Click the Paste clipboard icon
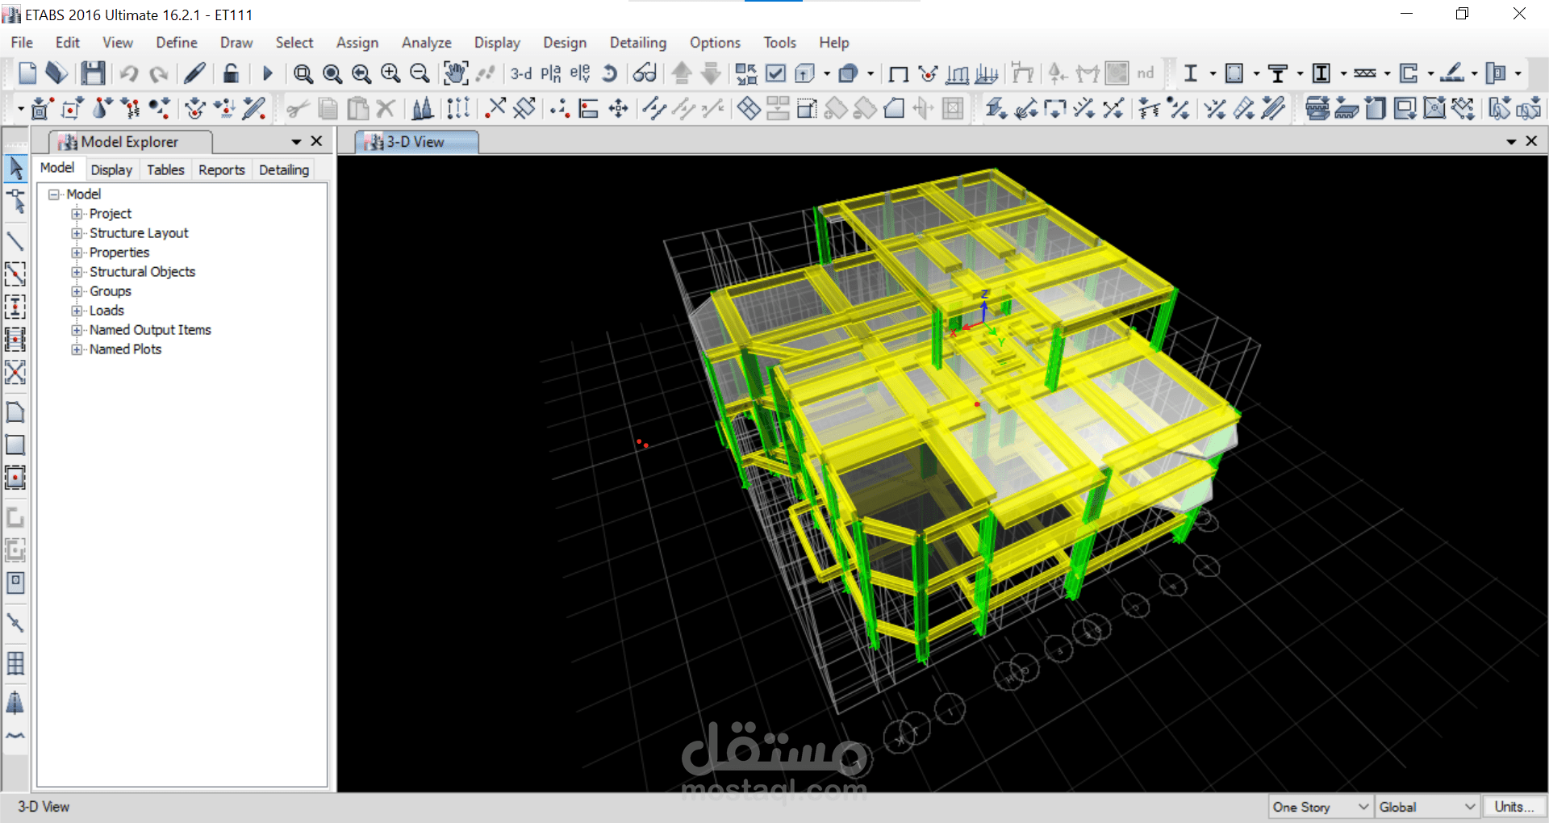This screenshot has width=1549, height=823. point(357,107)
